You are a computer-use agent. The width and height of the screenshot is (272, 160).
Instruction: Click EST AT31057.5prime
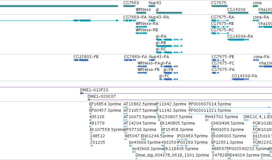click(x=140, y=110)
